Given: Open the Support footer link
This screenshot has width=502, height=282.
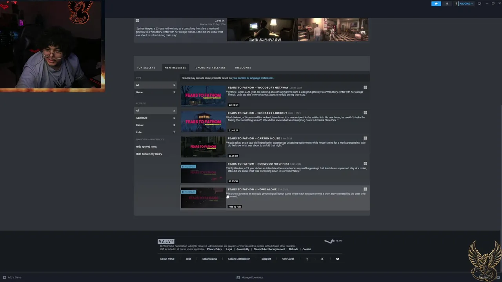Looking at the screenshot, I should [x=266, y=259].
